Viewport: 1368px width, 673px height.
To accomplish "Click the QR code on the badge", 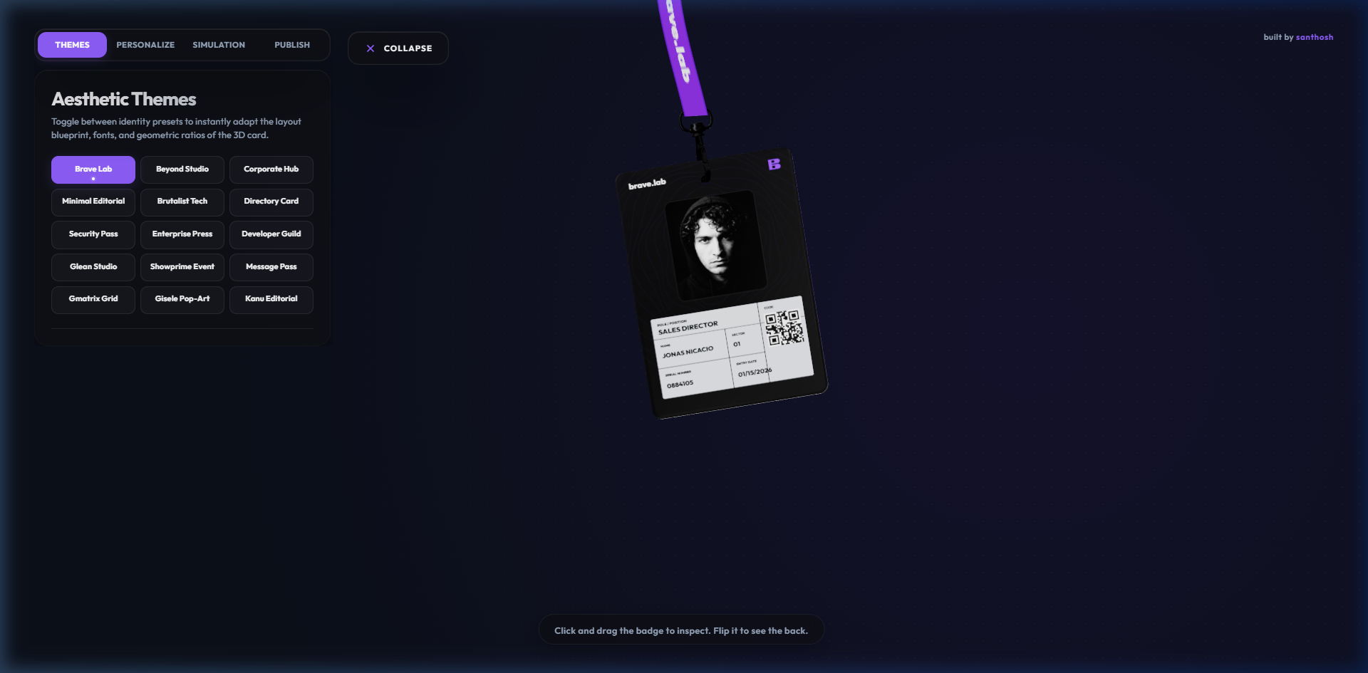I will click(784, 327).
